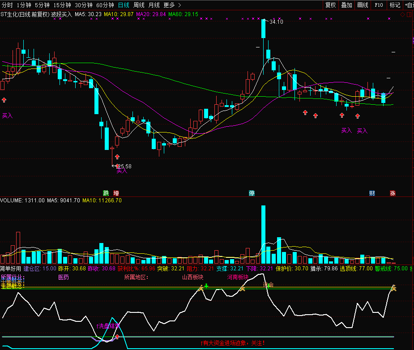Click the volume MA10: 11266.70 label

pos(102,201)
